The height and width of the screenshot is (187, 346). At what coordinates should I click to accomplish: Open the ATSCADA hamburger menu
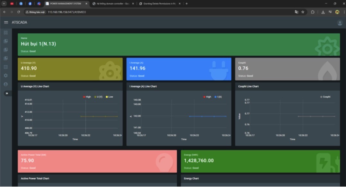6,22
